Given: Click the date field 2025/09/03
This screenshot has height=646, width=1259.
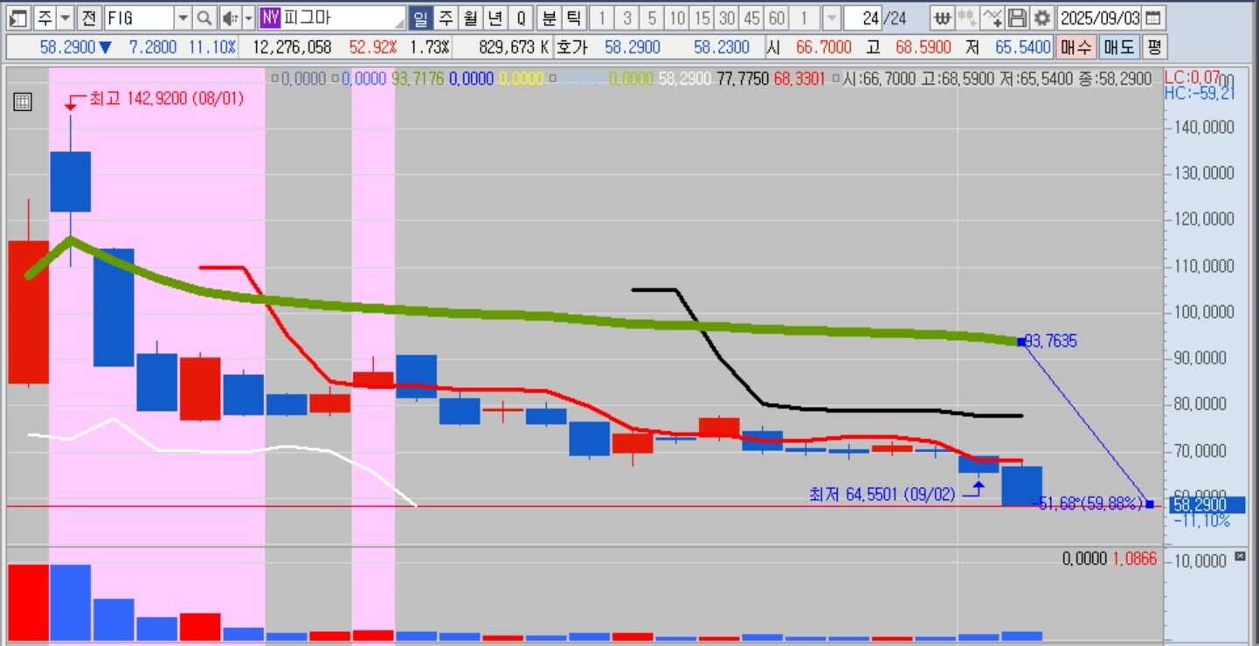Looking at the screenshot, I should pyautogui.click(x=1100, y=17).
